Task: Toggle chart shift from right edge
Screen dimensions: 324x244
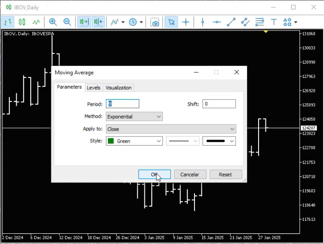Action: coord(98,22)
